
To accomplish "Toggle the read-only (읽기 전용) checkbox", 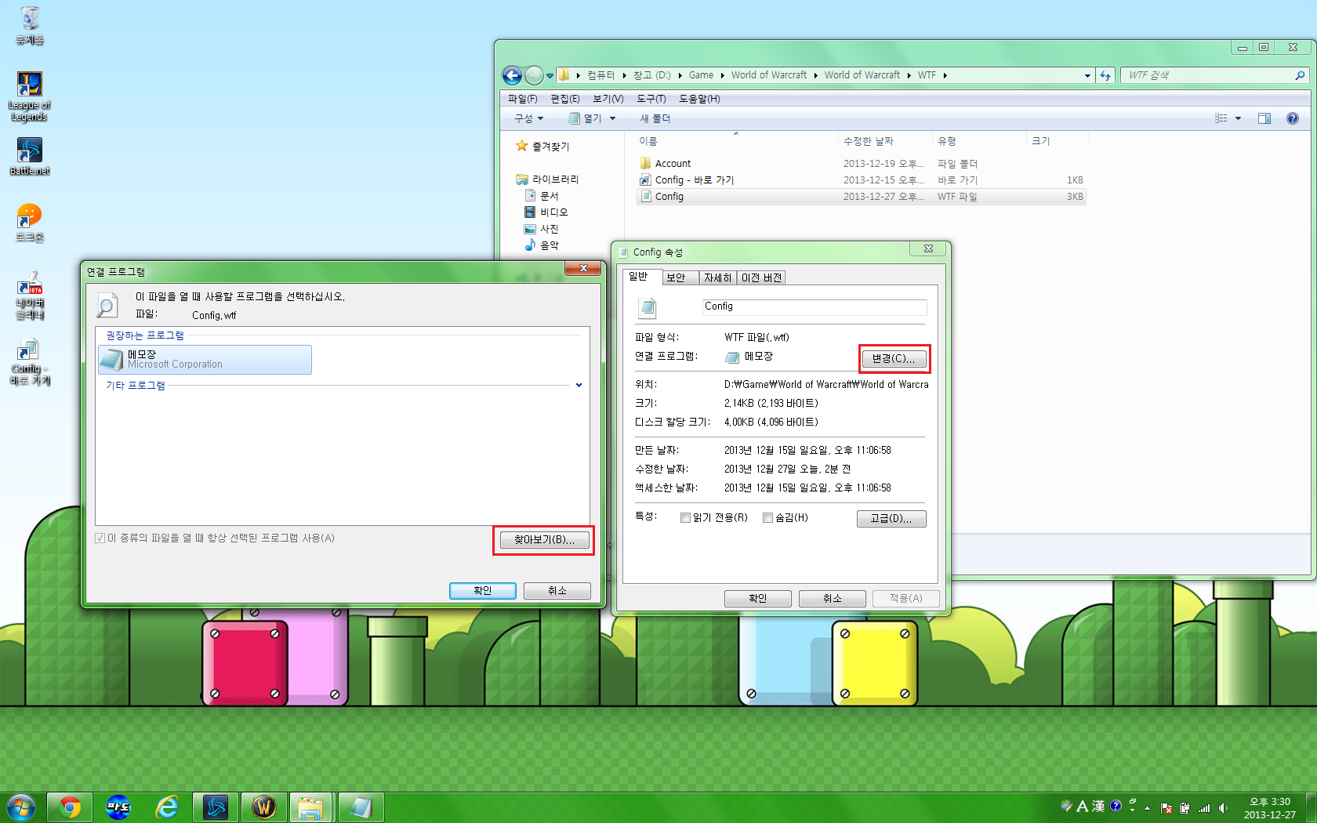I will [x=685, y=517].
